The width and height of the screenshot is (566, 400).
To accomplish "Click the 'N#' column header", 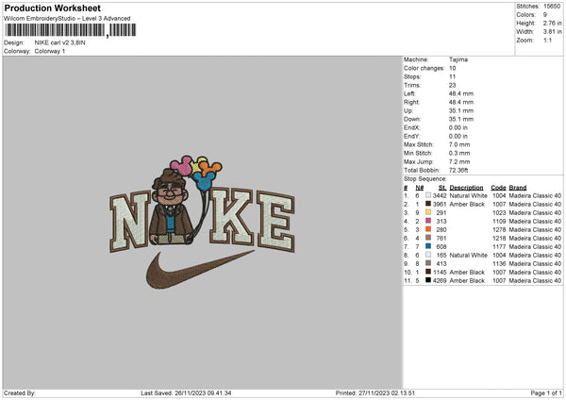I will tap(420, 188).
